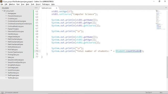
Task: Click the minimap code overview
Action: [160, 20]
